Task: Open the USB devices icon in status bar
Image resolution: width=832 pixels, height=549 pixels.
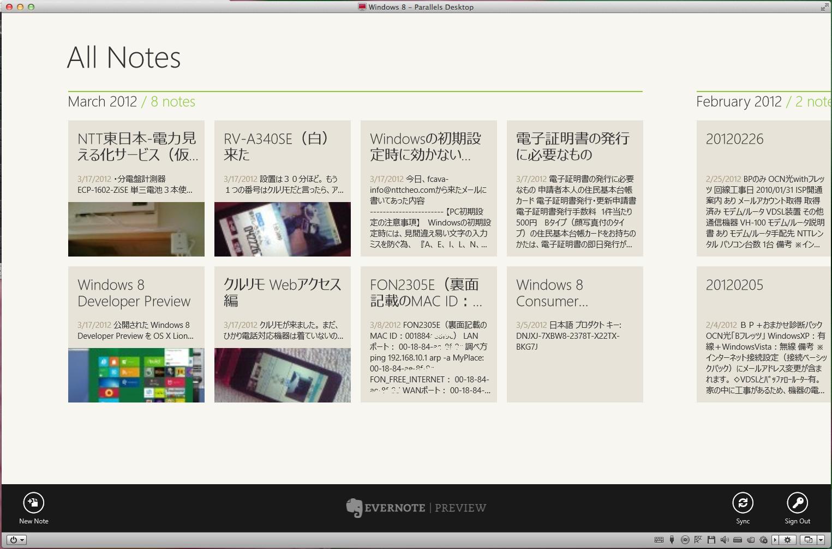Action: pos(672,540)
